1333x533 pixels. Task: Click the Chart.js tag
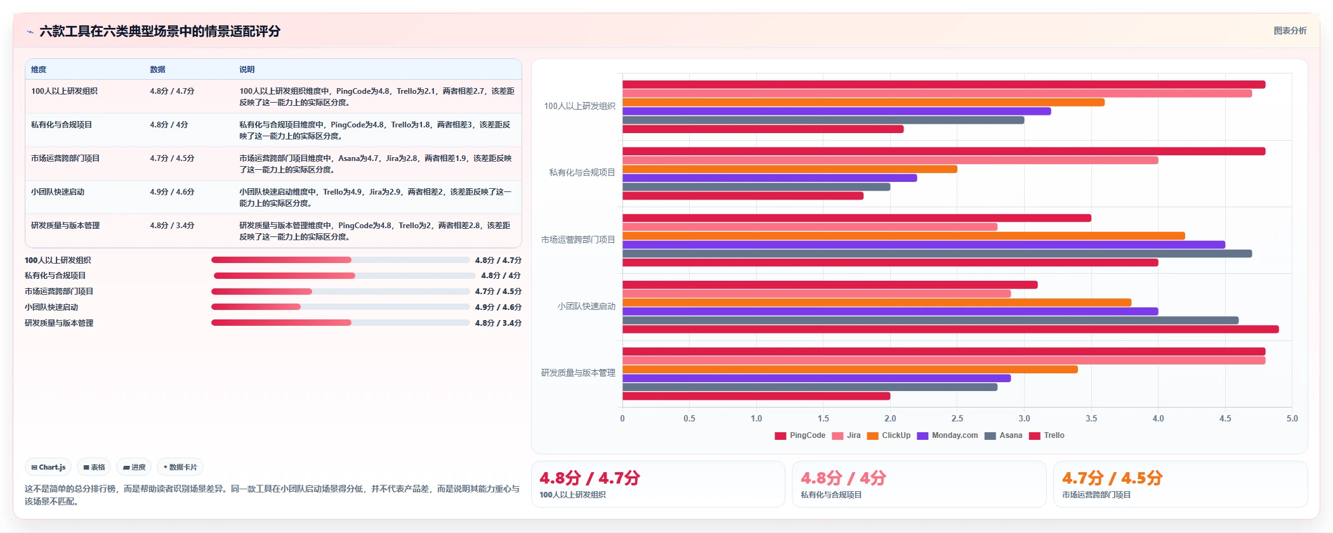(48, 467)
